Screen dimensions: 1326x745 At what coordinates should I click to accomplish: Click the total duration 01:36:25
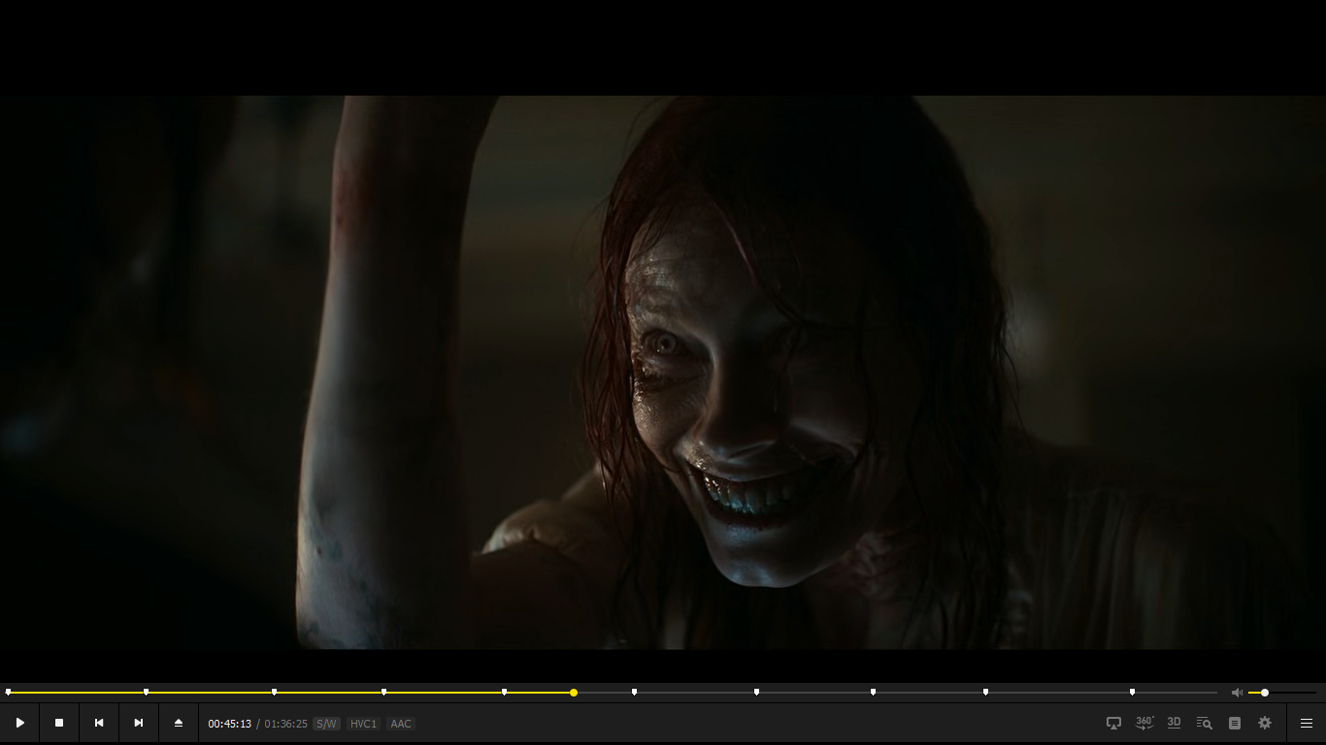click(285, 724)
